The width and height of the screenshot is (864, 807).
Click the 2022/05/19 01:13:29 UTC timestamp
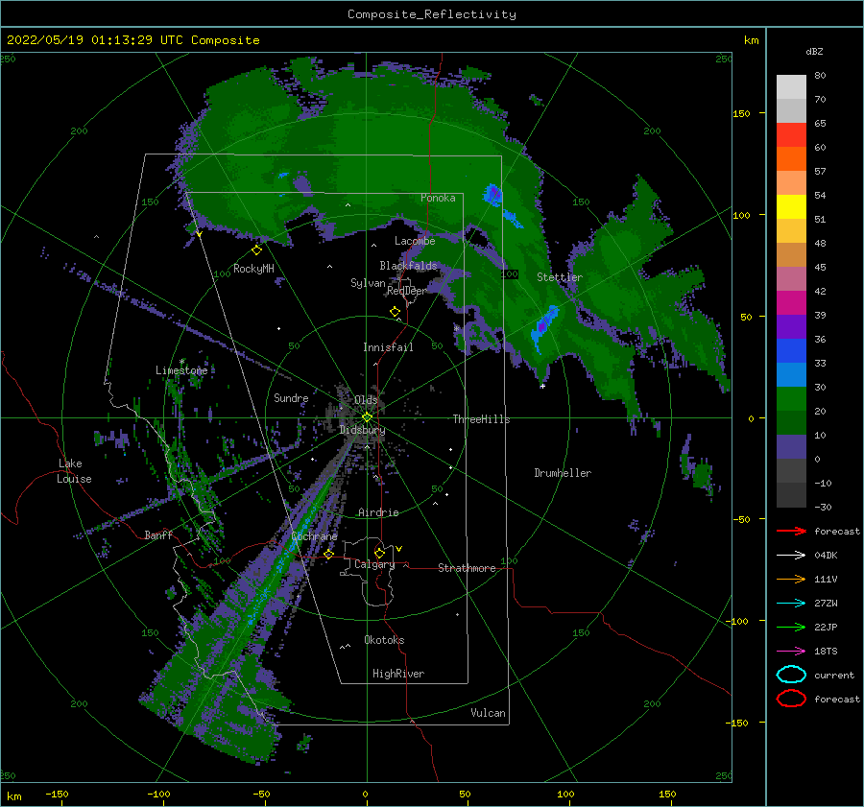[133, 40]
